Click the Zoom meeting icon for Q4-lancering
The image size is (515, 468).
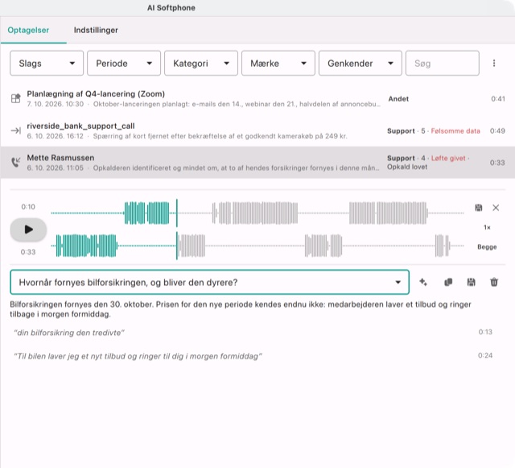click(16, 98)
